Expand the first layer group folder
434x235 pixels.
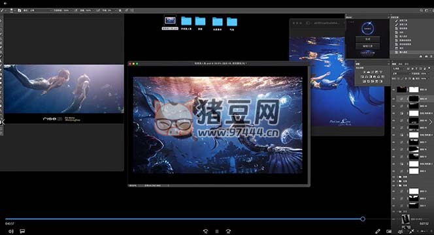click(398, 176)
